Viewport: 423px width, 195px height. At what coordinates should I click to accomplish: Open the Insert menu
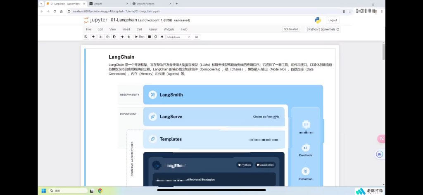click(x=126, y=29)
